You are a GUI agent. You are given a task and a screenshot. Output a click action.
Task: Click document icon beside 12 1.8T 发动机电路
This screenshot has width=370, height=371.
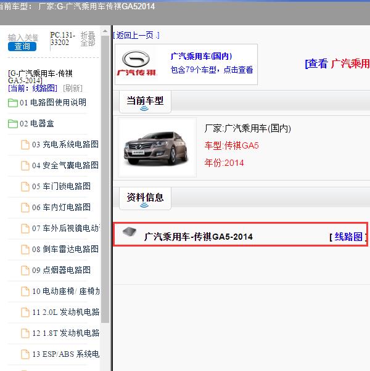pos(25,333)
